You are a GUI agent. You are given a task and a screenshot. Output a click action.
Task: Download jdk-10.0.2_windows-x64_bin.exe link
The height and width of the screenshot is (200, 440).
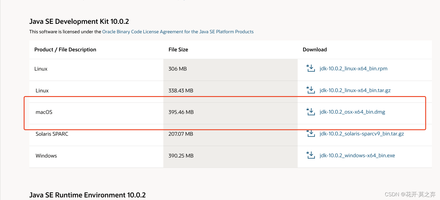[x=357, y=156]
